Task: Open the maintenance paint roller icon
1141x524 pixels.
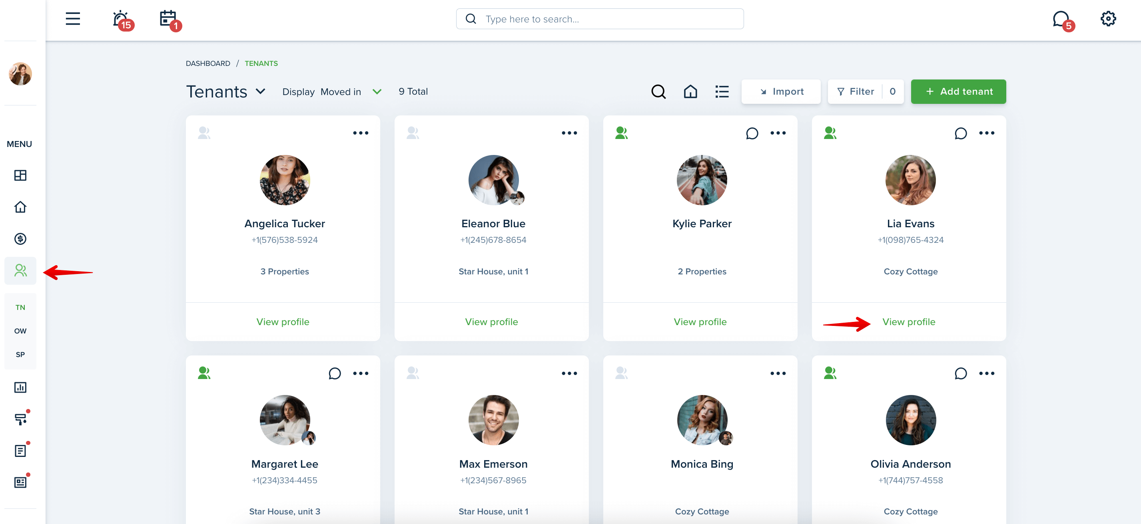Action: click(x=20, y=419)
